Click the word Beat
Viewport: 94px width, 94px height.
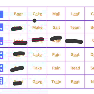tap(75, 82)
